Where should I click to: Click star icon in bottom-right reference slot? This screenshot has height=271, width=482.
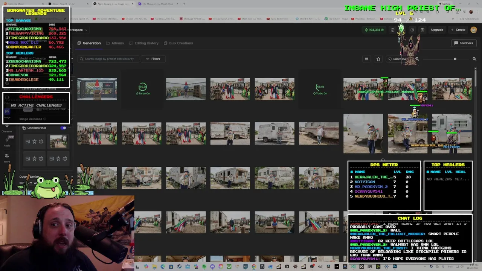click(x=58, y=159)
